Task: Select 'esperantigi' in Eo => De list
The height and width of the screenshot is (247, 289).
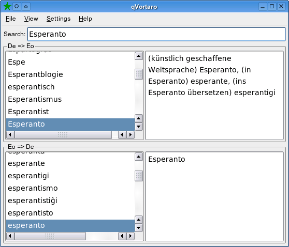Action: [70, 176]
